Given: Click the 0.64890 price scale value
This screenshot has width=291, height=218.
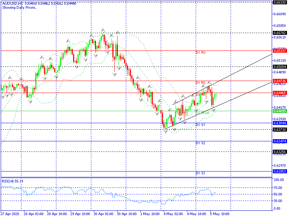Looking at the screenshot, I should pyautogui.click(x=280, y=72).
